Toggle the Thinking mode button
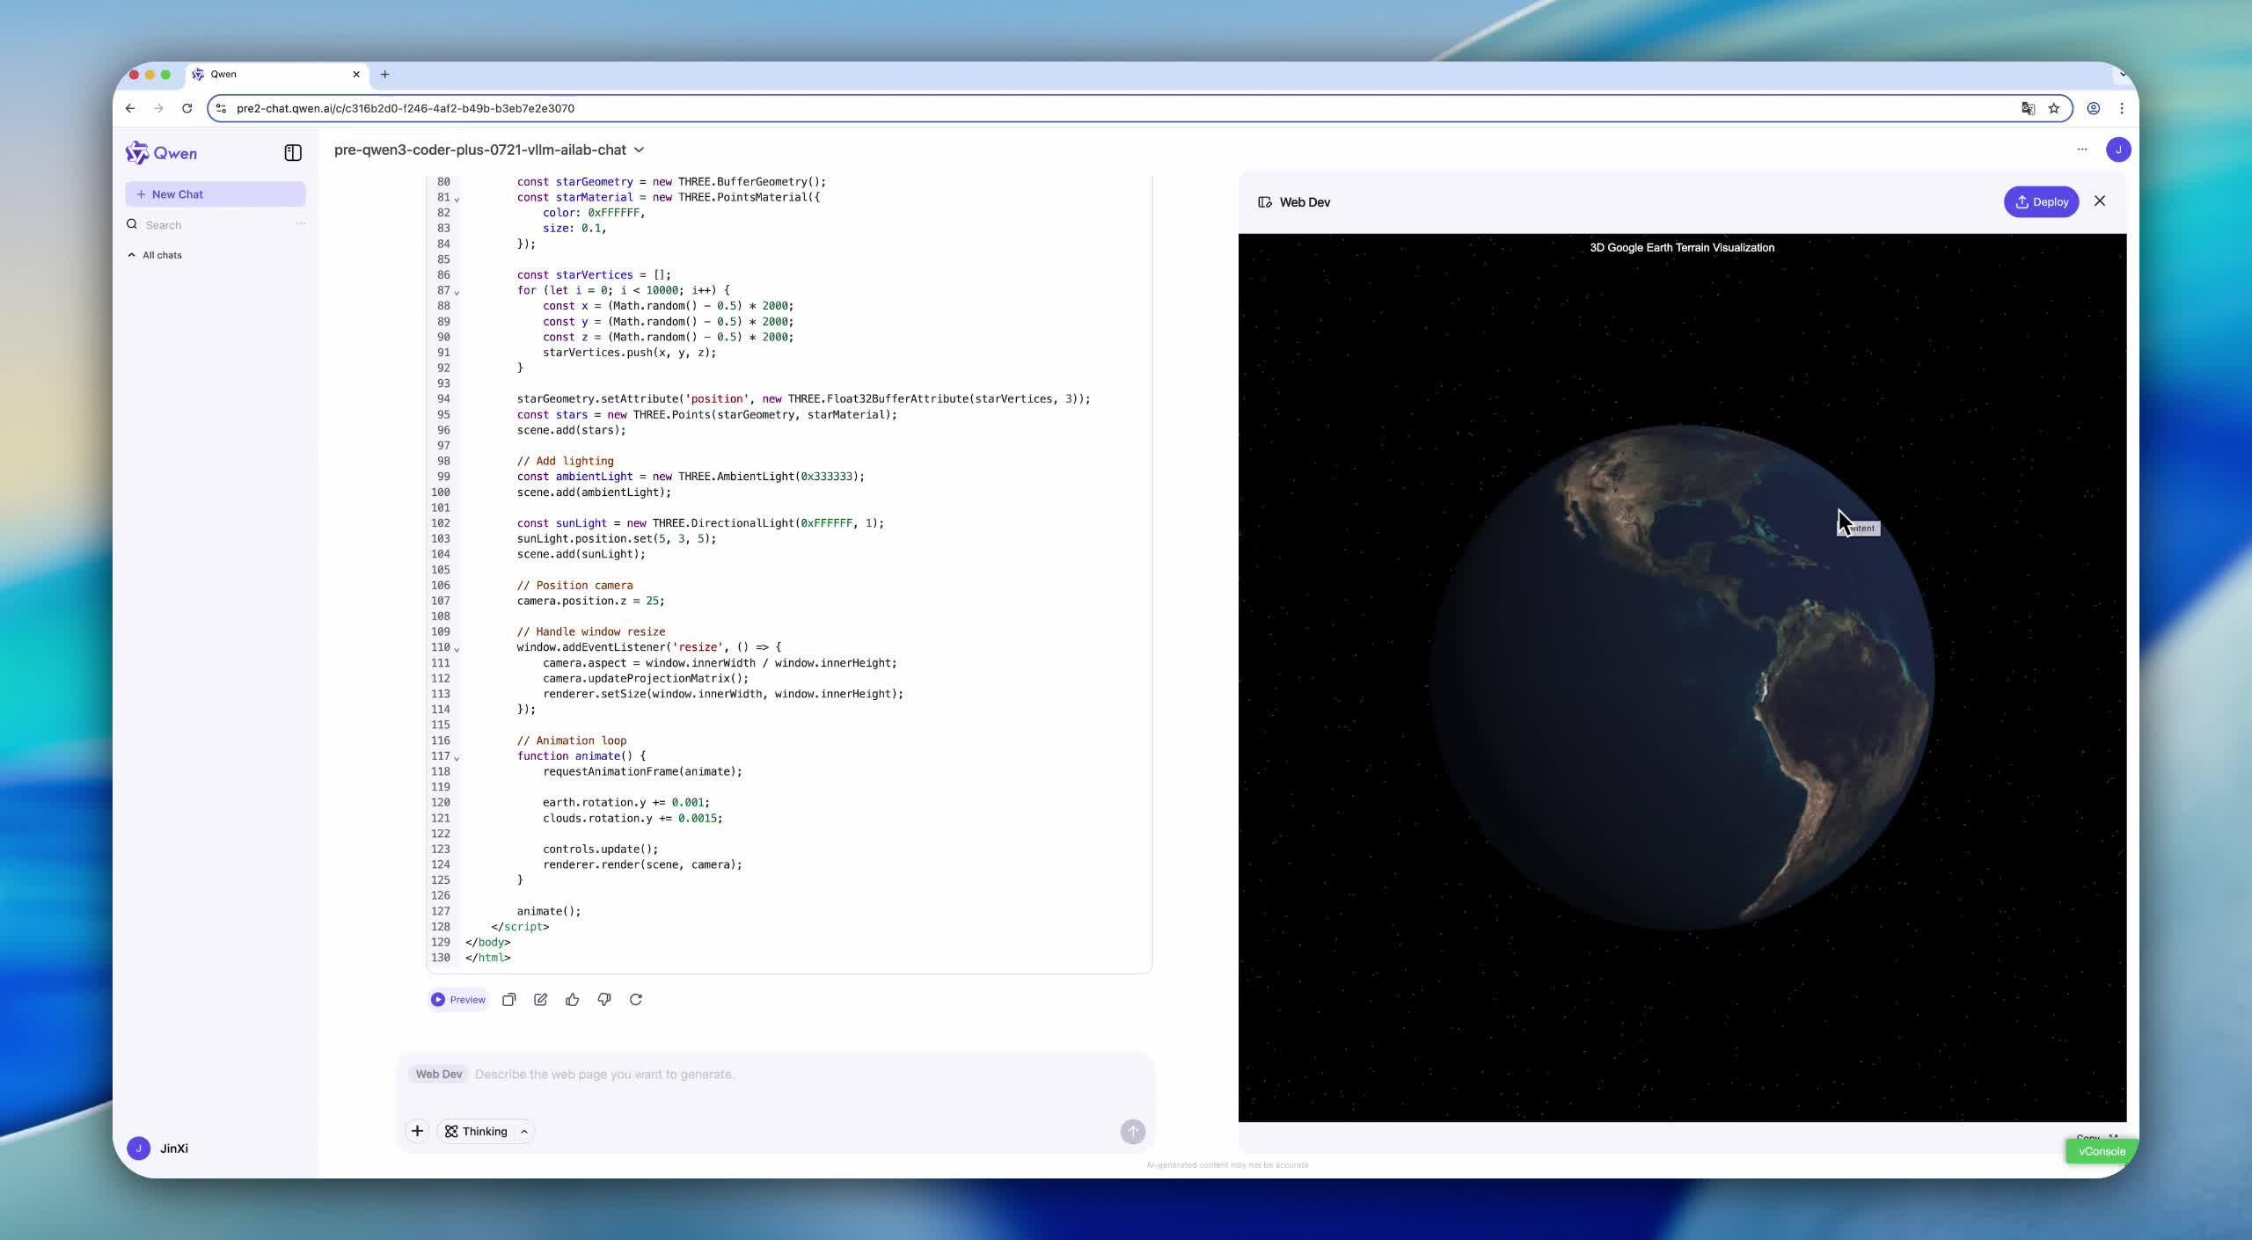The height and width of the screenshot is (1240, 2252). coord(477,1132)
